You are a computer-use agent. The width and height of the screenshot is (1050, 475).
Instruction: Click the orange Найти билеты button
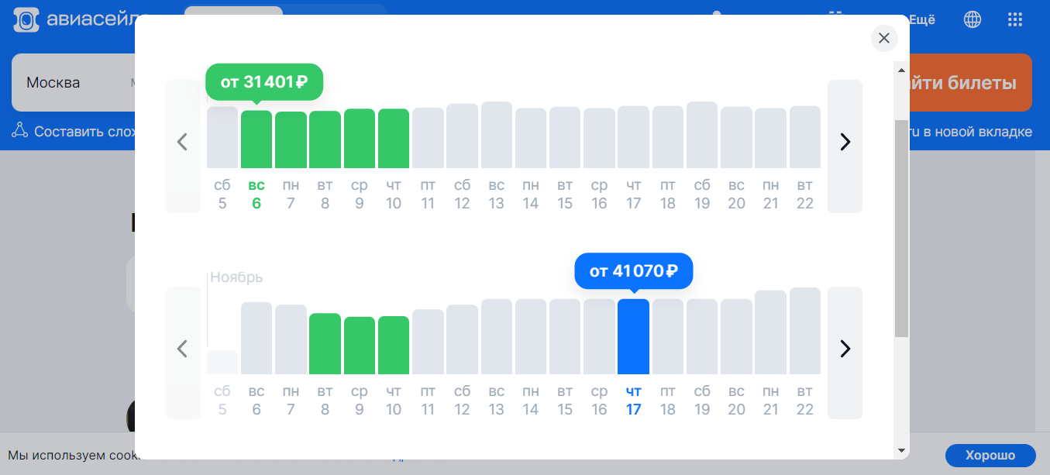pos(969,83)
